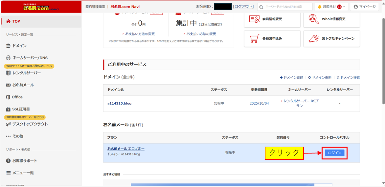Click the デスクトップクラウド signal icon
The height and width of the screenshot is (187, 385).
8,124
